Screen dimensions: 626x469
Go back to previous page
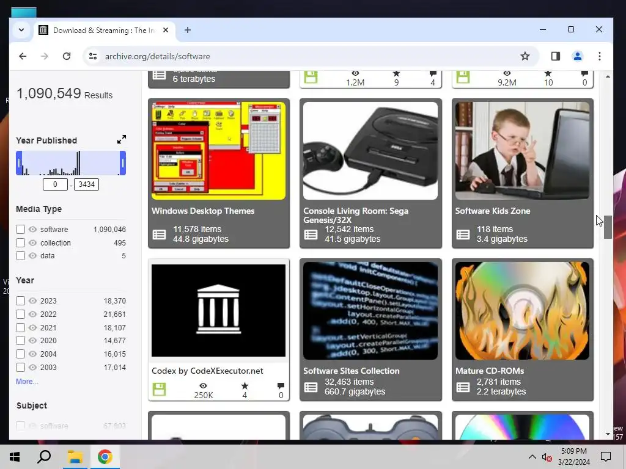[23, 56]
